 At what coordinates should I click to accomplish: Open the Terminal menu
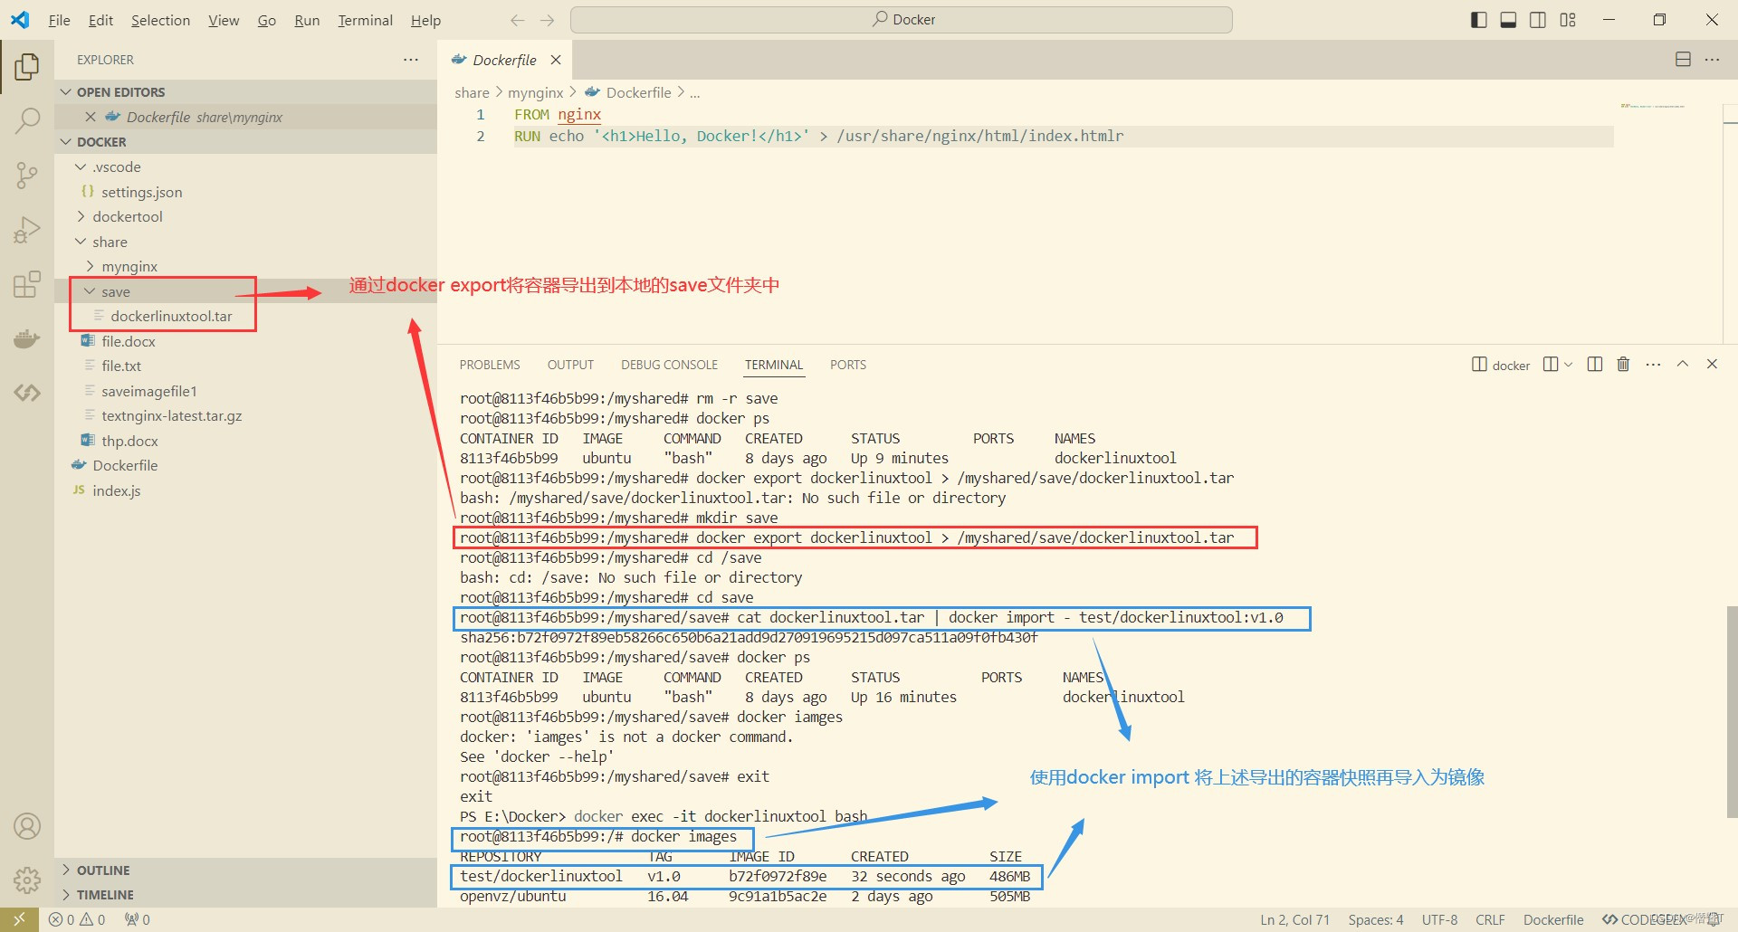point(365,20)
